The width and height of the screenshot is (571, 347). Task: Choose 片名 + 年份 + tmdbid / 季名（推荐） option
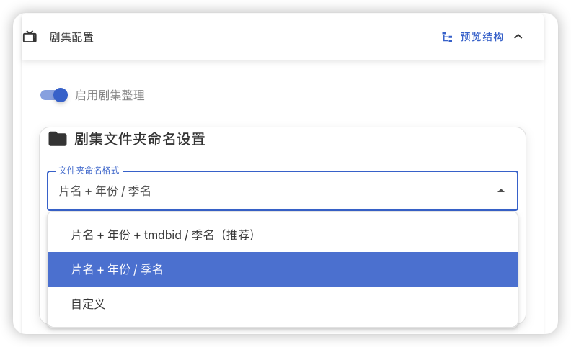click(283, 235)
